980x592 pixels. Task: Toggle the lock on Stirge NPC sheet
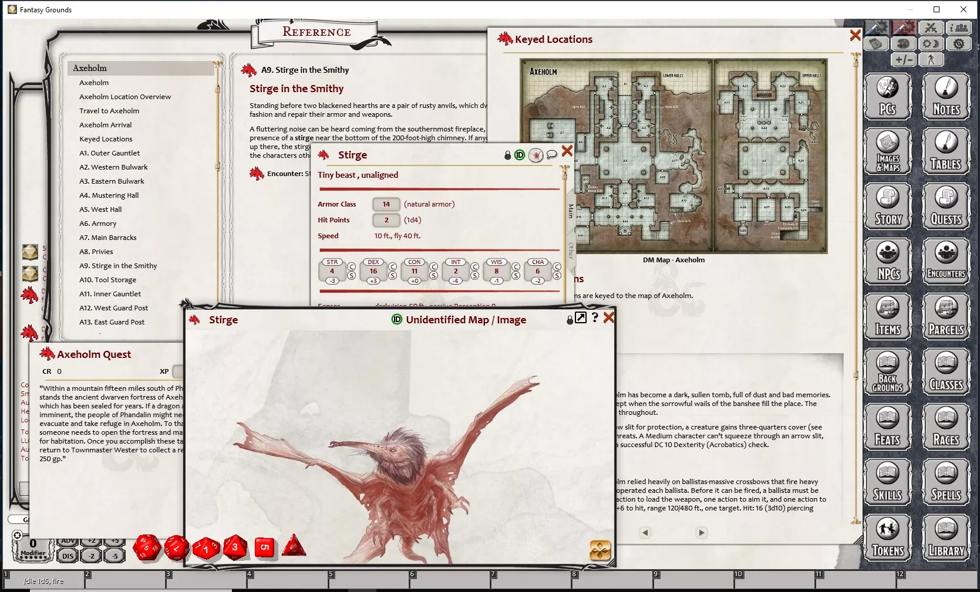tap(508, 155)
